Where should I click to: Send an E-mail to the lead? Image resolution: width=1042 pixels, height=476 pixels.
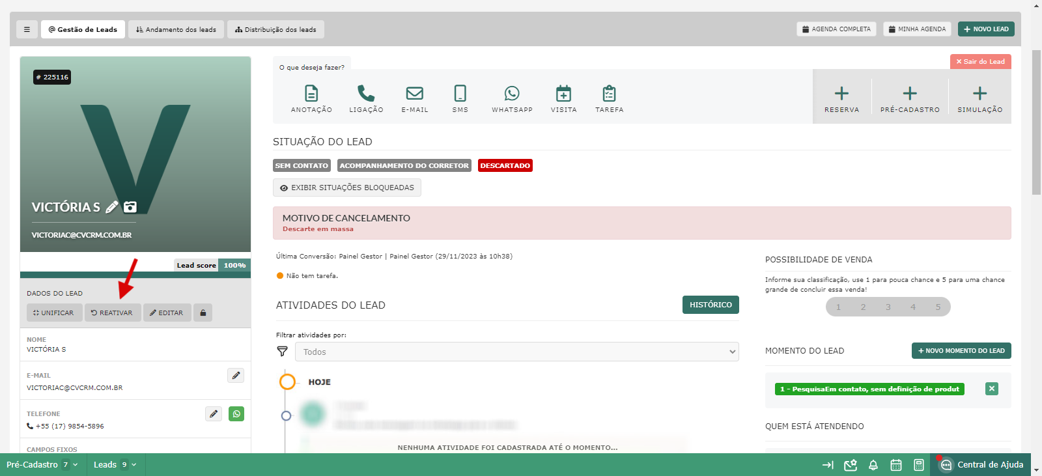coord(415,98)
